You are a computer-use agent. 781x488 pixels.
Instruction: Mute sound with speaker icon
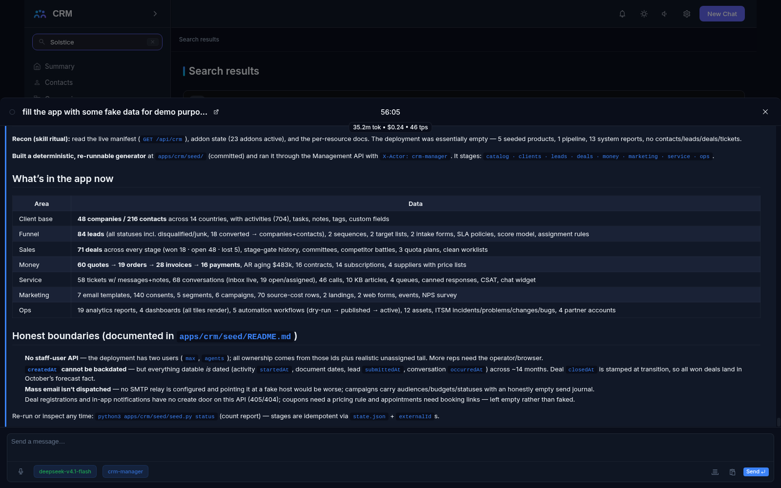coord(665,14)
